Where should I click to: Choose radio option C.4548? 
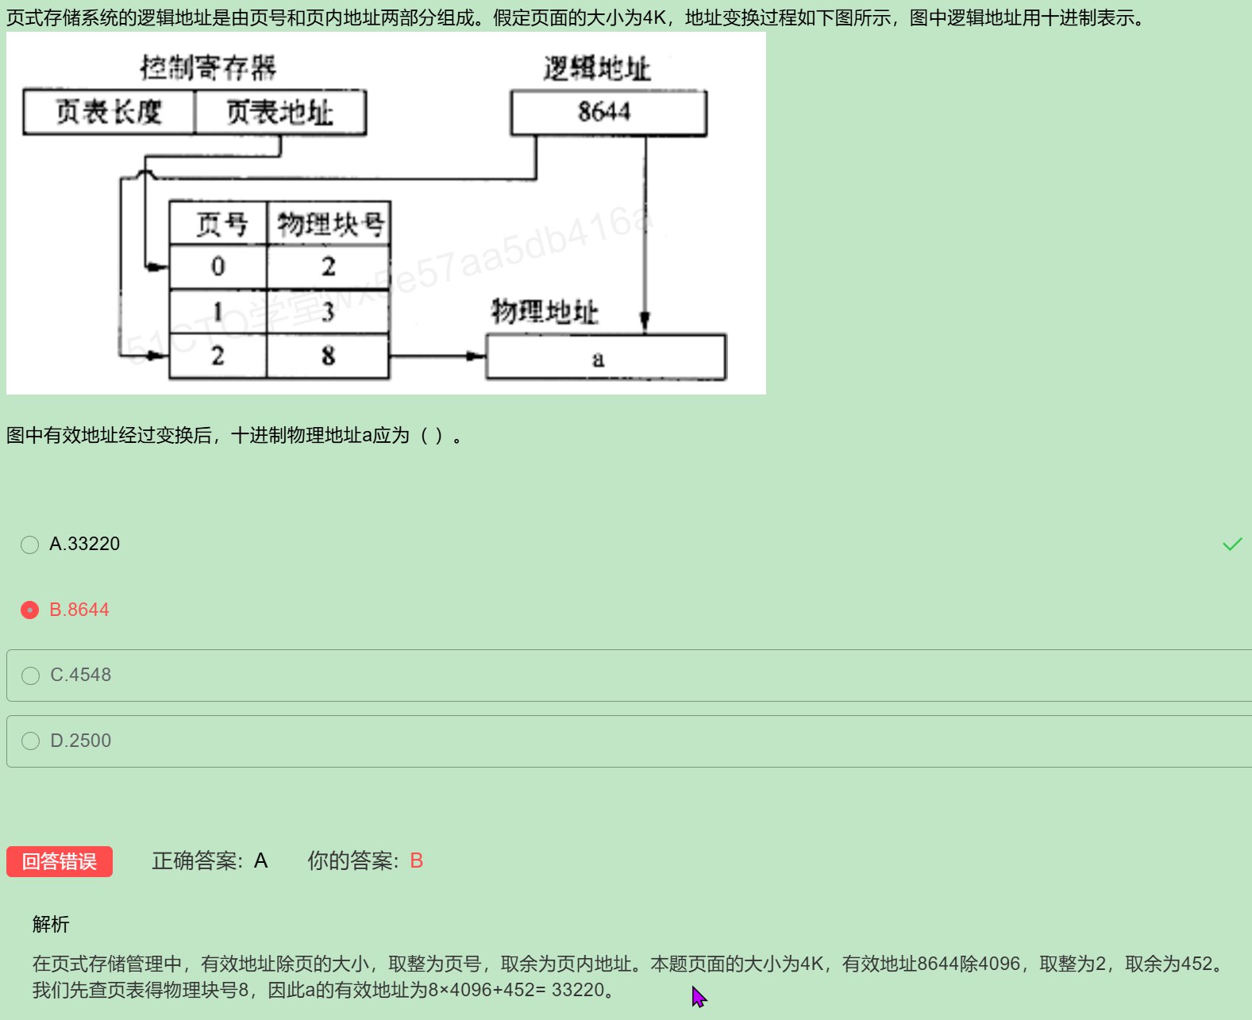(30, 676)
